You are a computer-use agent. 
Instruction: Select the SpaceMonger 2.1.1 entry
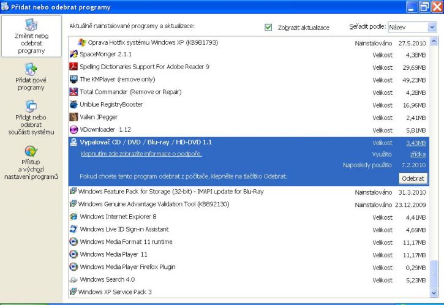pos(249,55)
